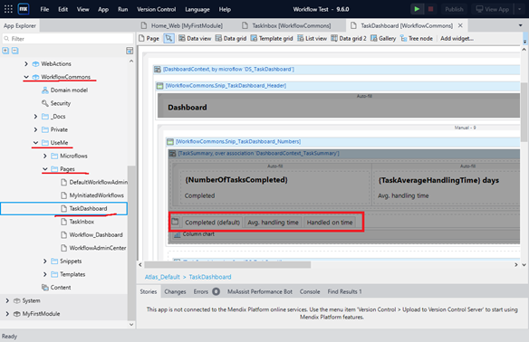Viewport: 529px width, 342px height.
Task: Expand the MyFirstModule module
Action: (x=7, y=313)
